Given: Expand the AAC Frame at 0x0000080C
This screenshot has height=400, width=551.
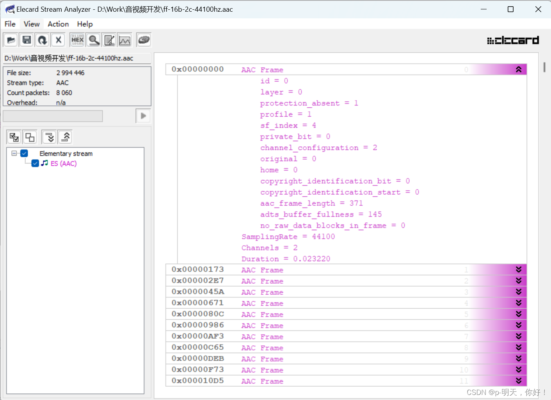Looking at the screenshot, I should [519, 314].
